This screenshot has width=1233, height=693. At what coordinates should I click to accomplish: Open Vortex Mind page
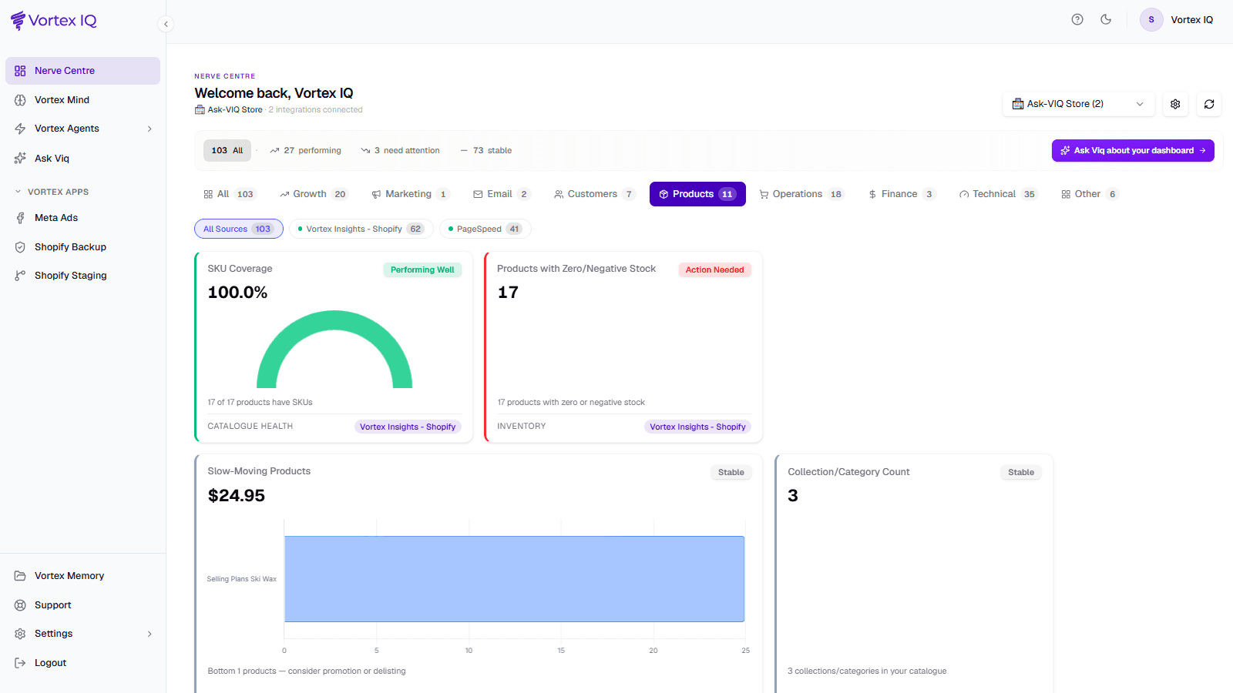(x=82, y=100)
